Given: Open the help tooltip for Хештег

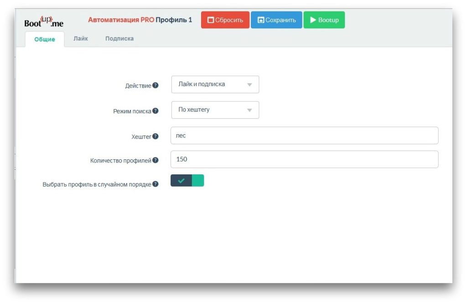Looking at the screenshot, I should coord(156,136).
